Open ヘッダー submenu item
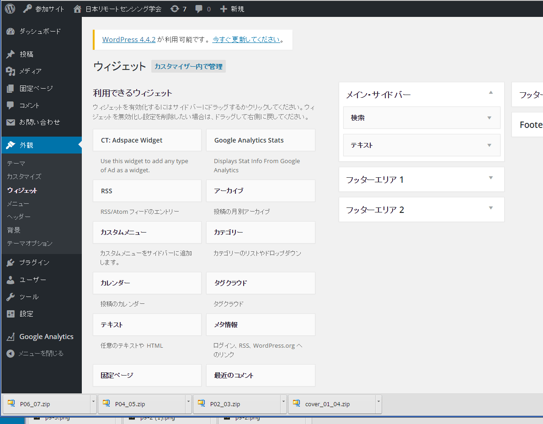This screenshot has width=543, height=424. (19, 217)
